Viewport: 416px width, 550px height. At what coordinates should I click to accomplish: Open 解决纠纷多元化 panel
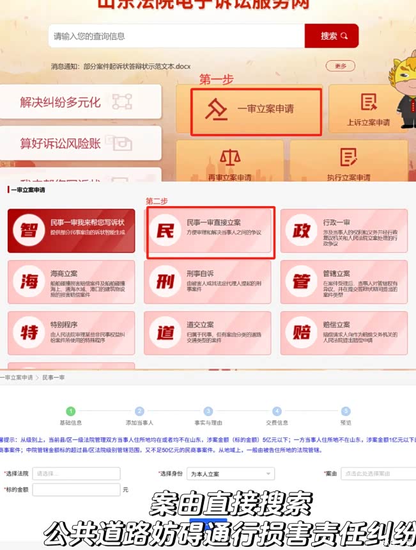(x=81, y=102)
